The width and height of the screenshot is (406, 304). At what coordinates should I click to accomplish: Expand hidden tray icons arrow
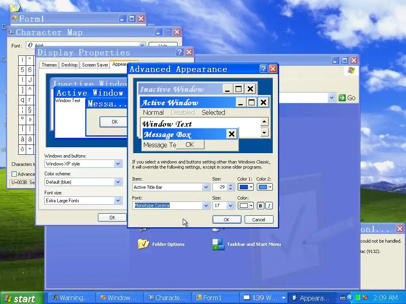coord(350,298)
